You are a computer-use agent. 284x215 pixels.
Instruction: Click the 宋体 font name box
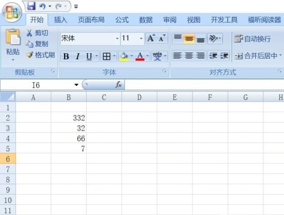(x=88, y=38)
